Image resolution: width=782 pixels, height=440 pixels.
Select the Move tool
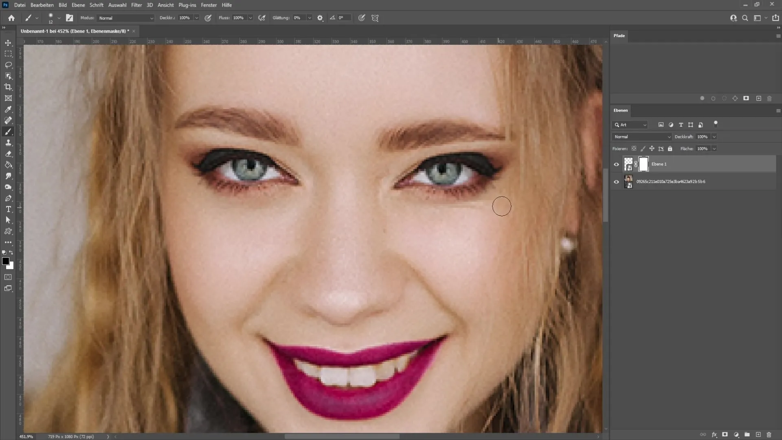click(8, 42)
